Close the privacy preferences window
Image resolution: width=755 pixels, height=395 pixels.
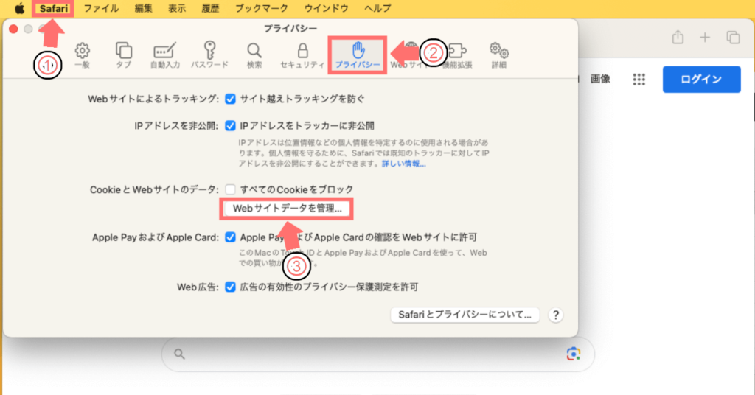13,29
